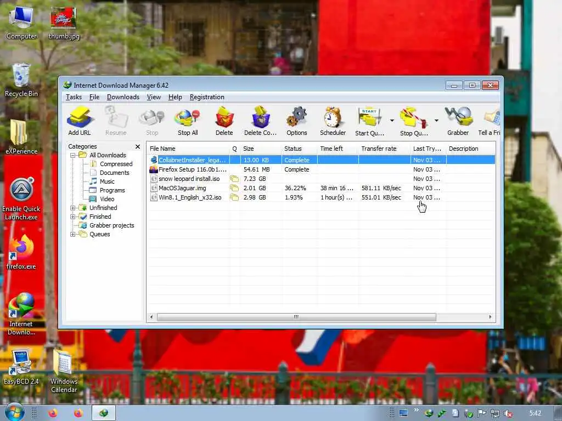Image resolution: width=562 pixels, height=421 pixels.
Task: Open the Computer desktop icon
Action: (x=21, y=23)
